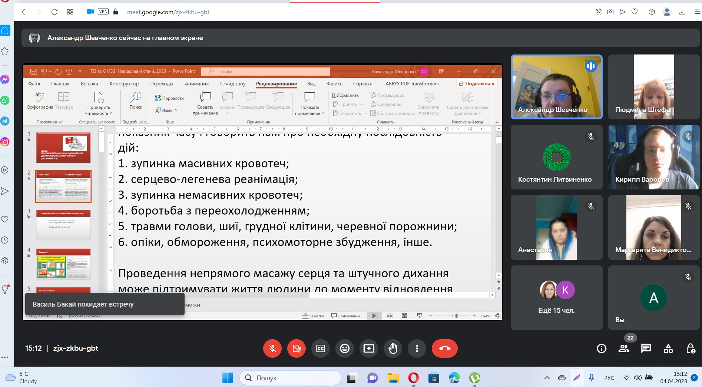Take snapshot with camera icon in browser toolbar
Screen dimensions: 702x387
(x=610, y=12)
